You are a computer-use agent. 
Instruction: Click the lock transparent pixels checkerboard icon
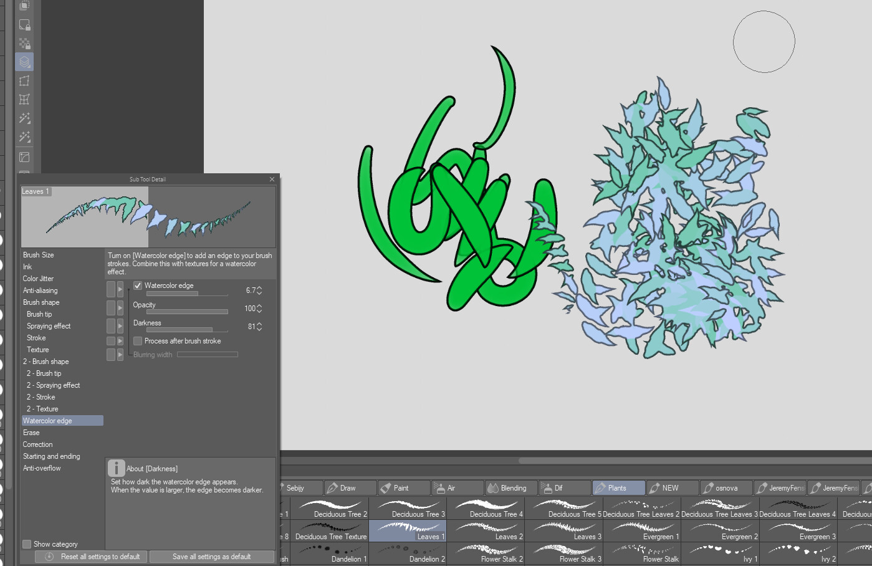[x=24, y=44]
